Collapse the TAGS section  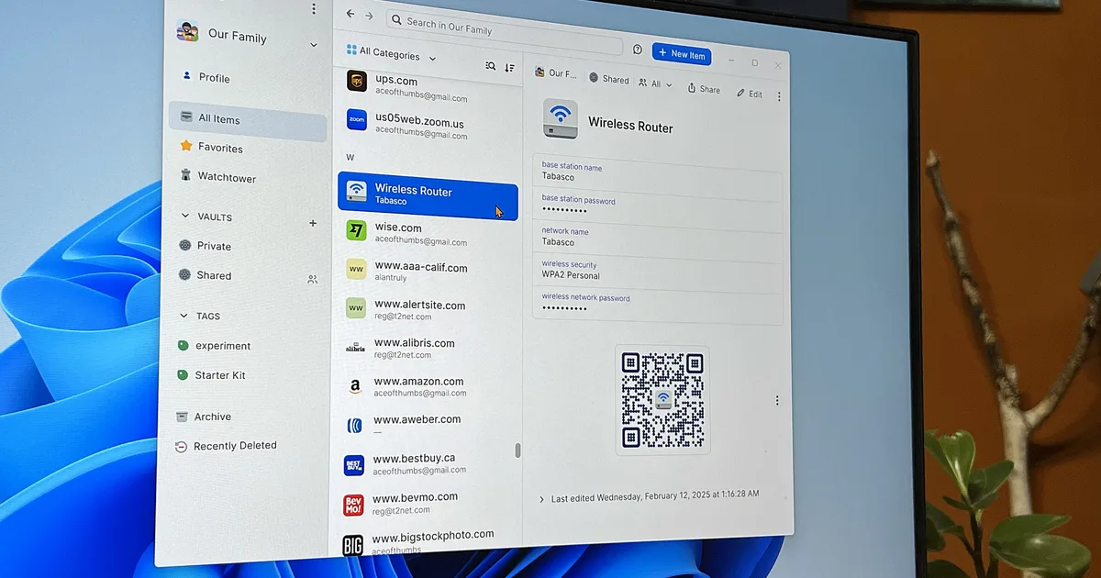183,316
